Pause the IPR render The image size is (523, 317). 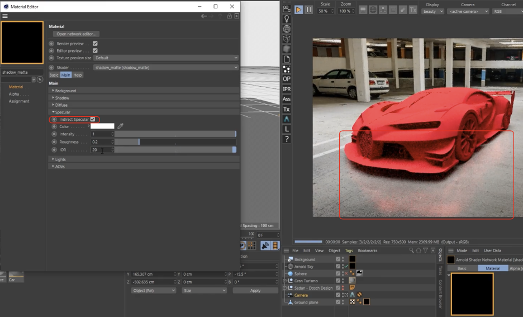click(x=308, y=10)
